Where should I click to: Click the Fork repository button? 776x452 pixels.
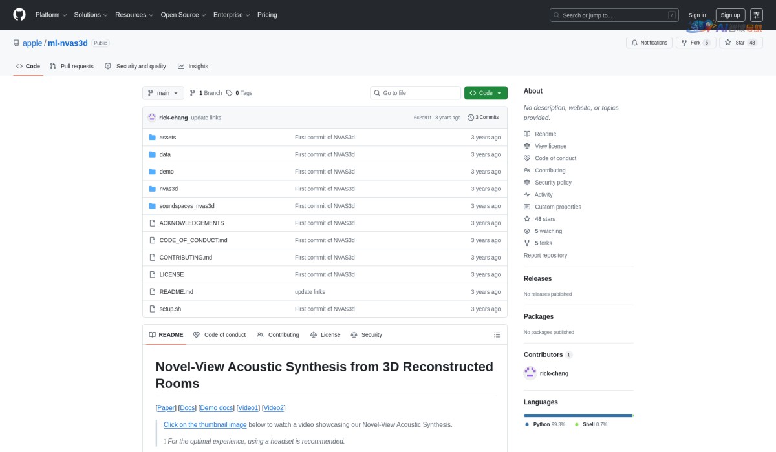pyautogui.click(x=691, y=43)
